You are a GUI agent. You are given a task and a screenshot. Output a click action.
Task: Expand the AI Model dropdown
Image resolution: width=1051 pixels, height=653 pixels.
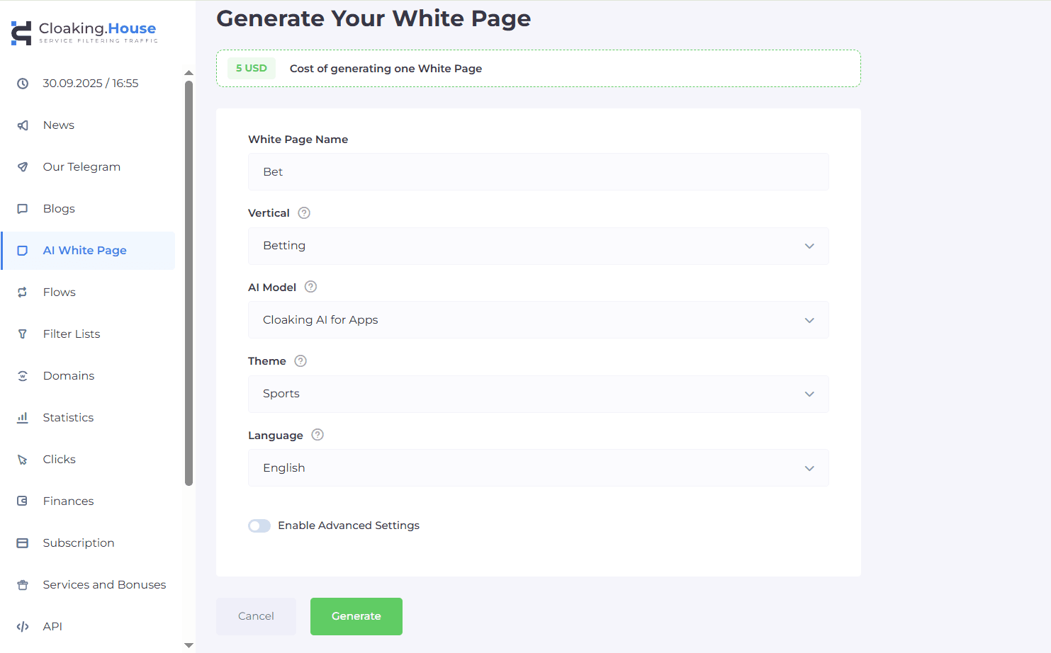point(538,320)
